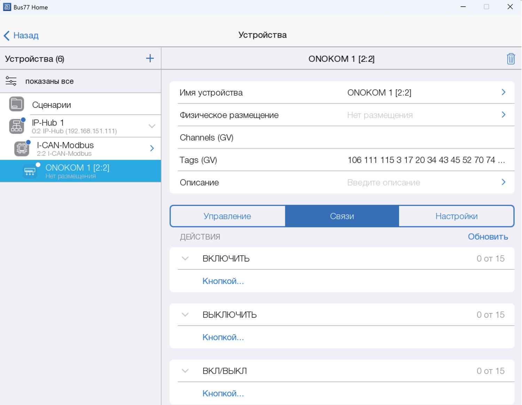Click the plus icon to add device
Image resolution: width=522 pixels, height=405 pixels.
click(x=150, y=58)
